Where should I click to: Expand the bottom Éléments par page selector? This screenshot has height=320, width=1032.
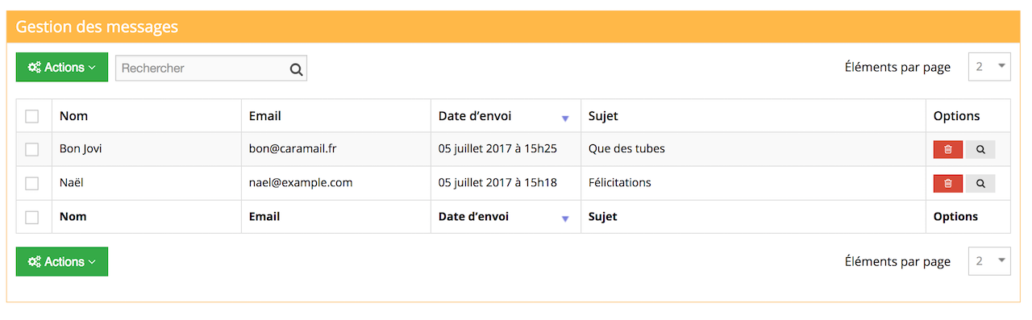tap(989, 261)
